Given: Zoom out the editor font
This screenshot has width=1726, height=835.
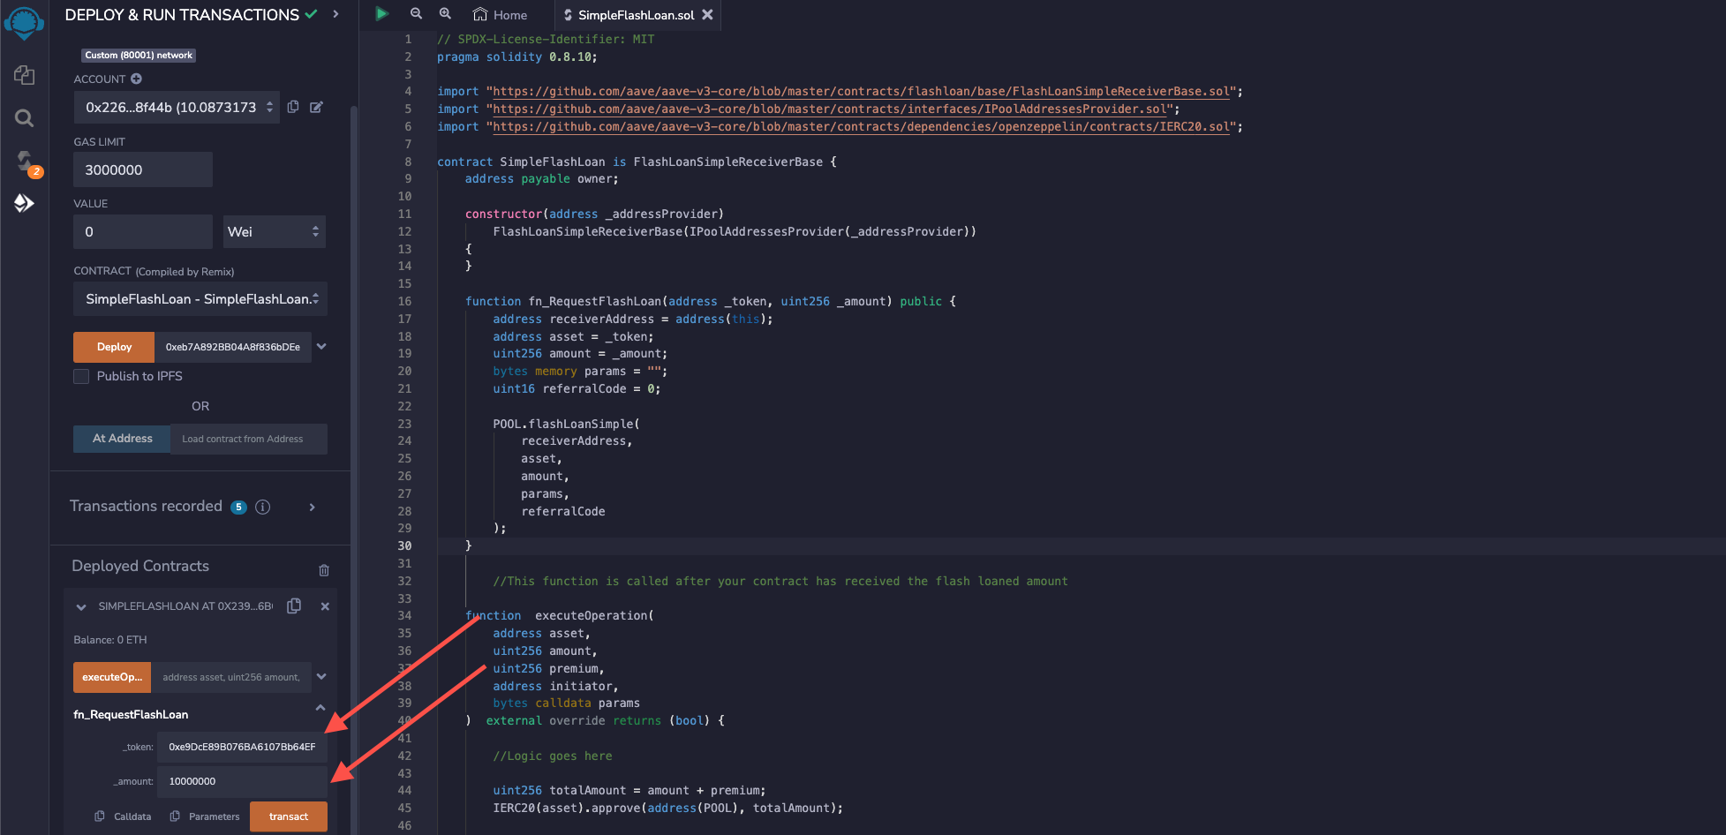Looking at the screenshot, I should [x=416, y=14].
